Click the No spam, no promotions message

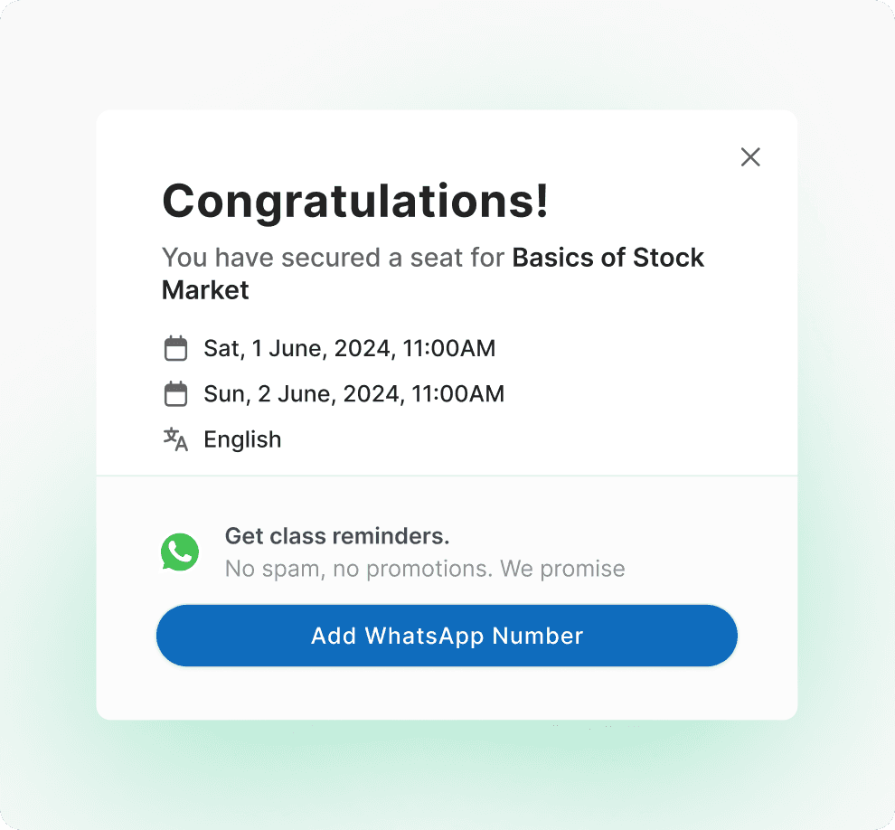(425, 569)
